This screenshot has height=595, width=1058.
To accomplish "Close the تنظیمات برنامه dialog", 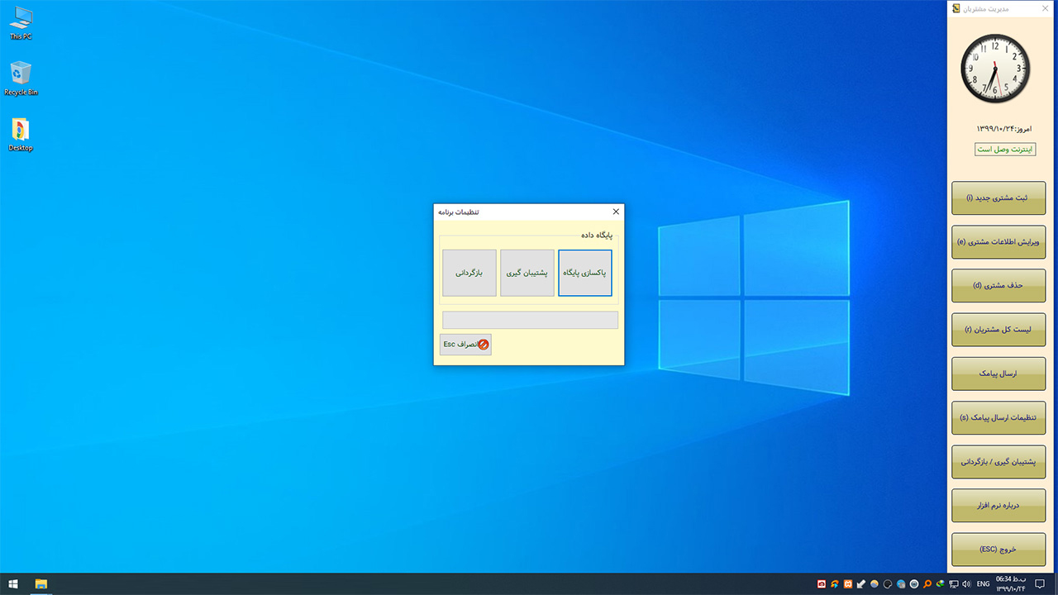I will point(616,212).
